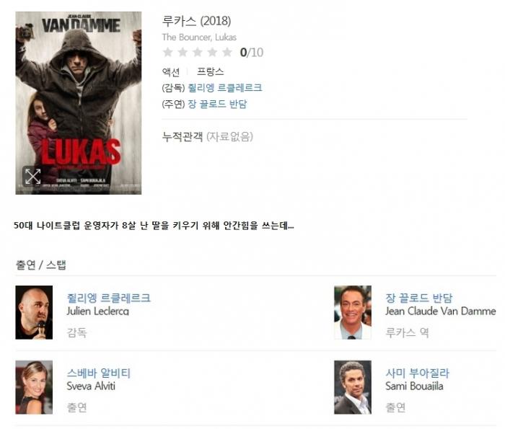Click the fifth rating star

(x=227, y=52)
